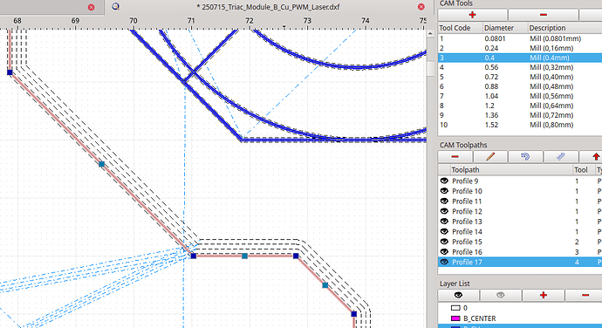
Task: Remove the CAM tool with the red minus
Action: click(x=543, y=15)
